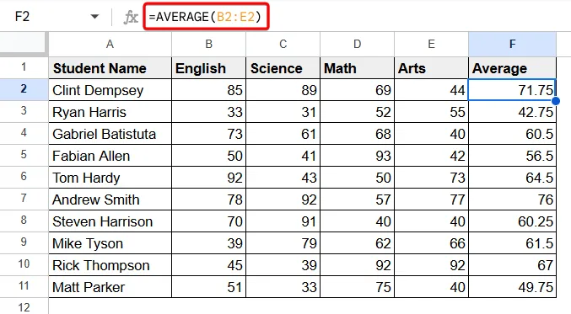Click the Student Name header cell
The width and height of the screenshot is (571, 314).
pyautogui.click(x=110, y=68)
